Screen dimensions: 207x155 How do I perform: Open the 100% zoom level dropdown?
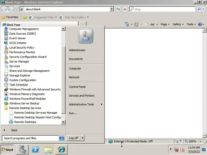click(x=200, y=141)
